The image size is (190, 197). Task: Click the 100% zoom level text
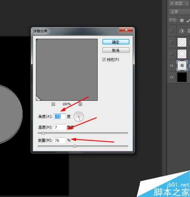[66, 104]
